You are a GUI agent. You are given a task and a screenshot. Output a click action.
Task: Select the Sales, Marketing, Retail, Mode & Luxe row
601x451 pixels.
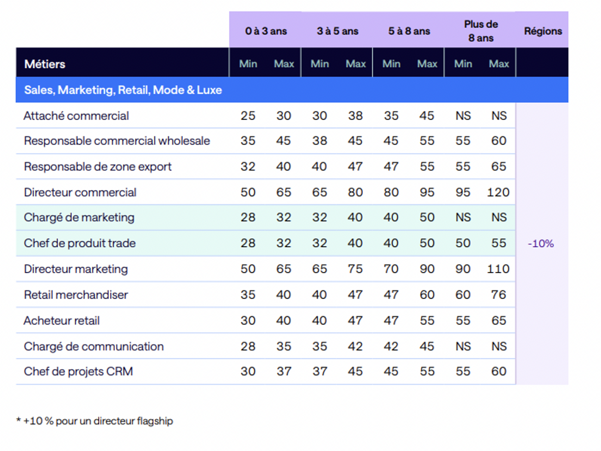point(123,90)
